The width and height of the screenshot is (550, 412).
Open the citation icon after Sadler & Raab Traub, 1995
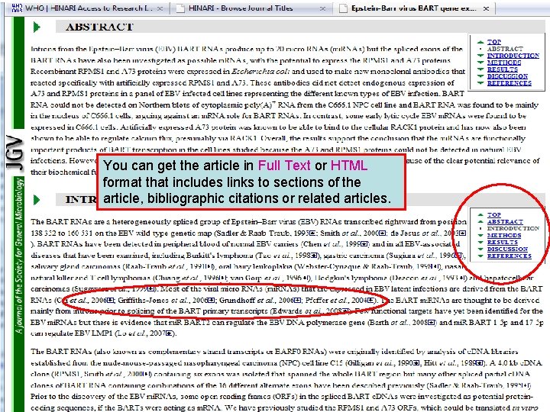tap(314, 233)
